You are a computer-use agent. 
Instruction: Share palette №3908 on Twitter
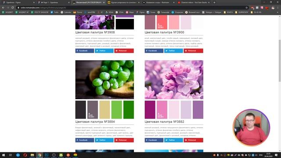(x=104, y=51)
